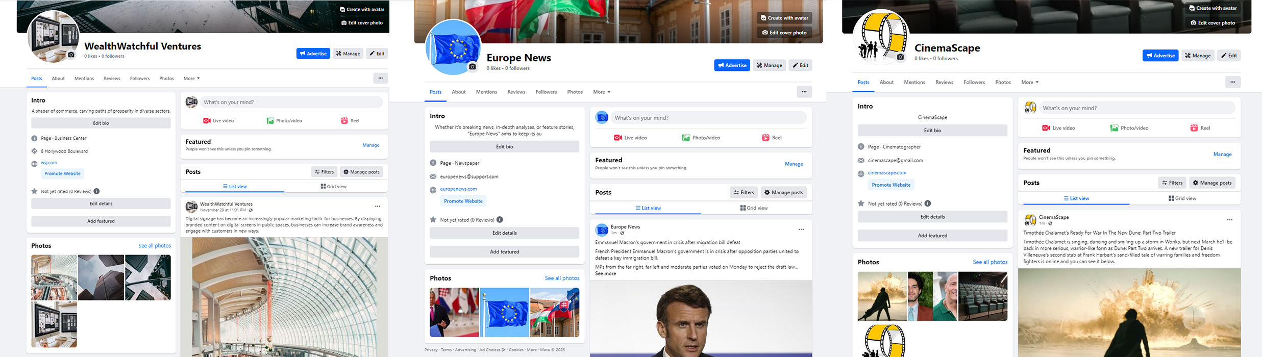Open Filters on CinemaScape posts

click(1172, 183)
